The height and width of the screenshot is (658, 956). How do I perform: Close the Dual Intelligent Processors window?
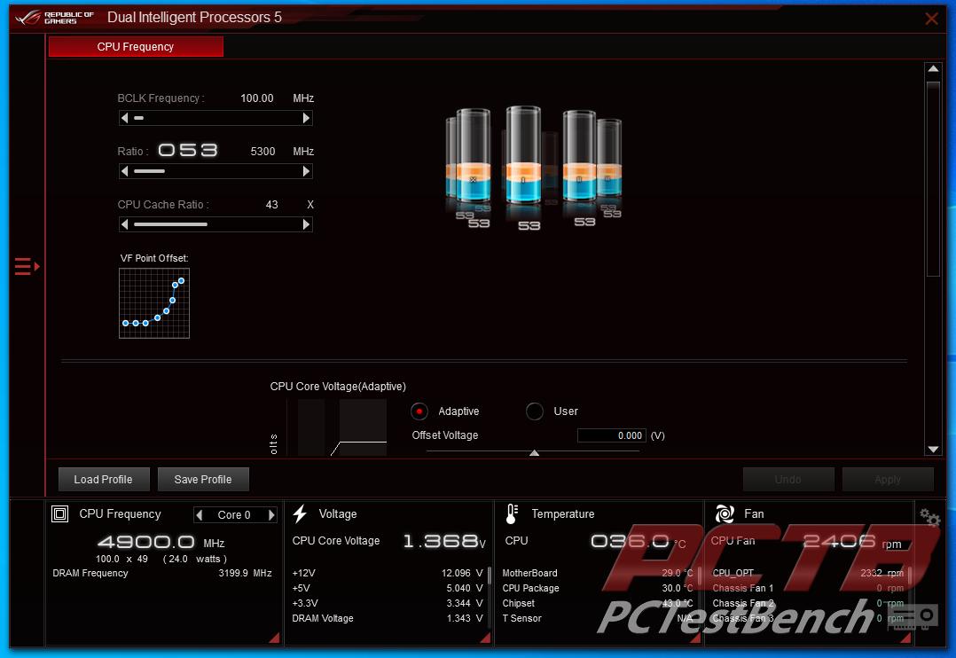(x=931, y=19)
